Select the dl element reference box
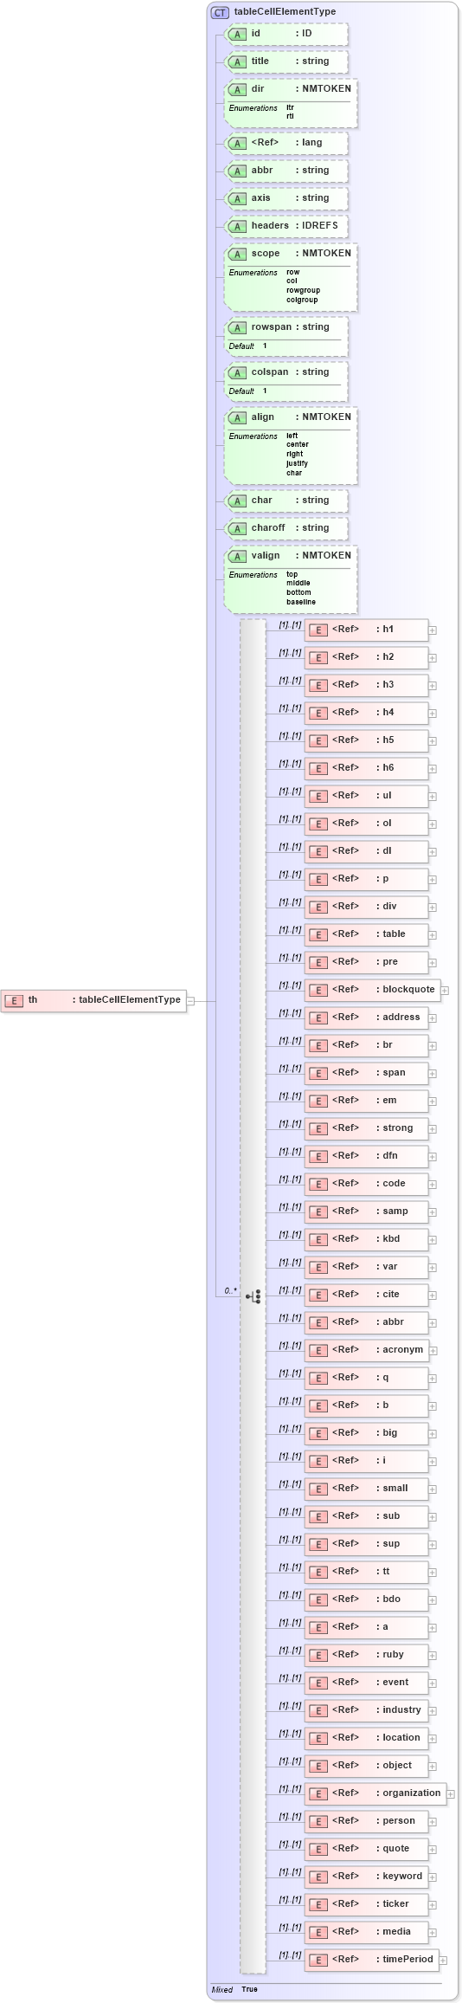Screen dimensions: 462x2003 [366, 851]
